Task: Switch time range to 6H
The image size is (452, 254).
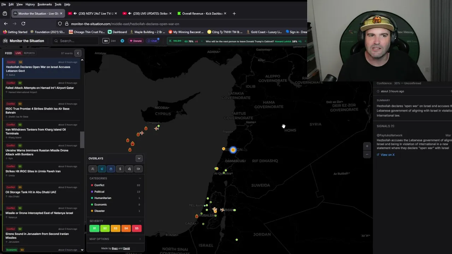Action: 106,41
